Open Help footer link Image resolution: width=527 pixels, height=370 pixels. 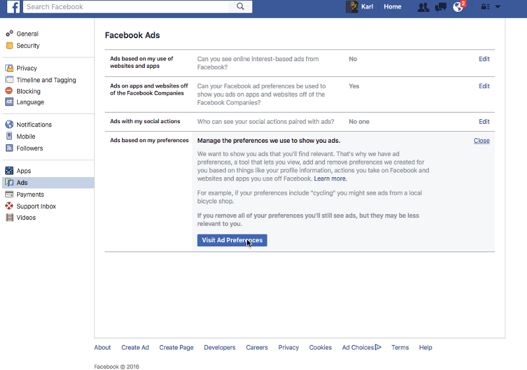426,348
